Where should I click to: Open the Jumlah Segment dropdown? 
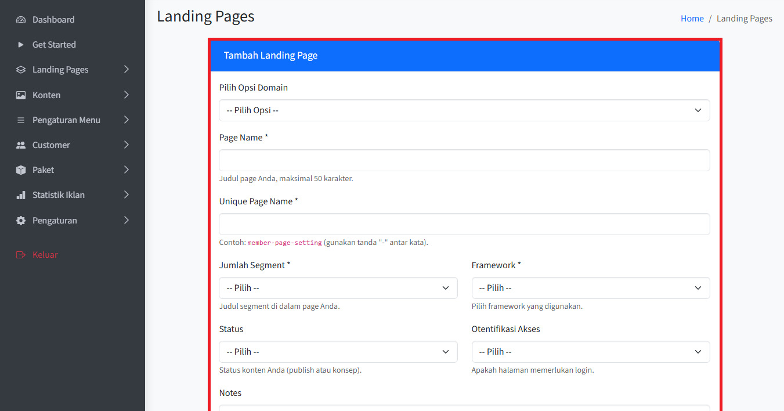(338, 288)
